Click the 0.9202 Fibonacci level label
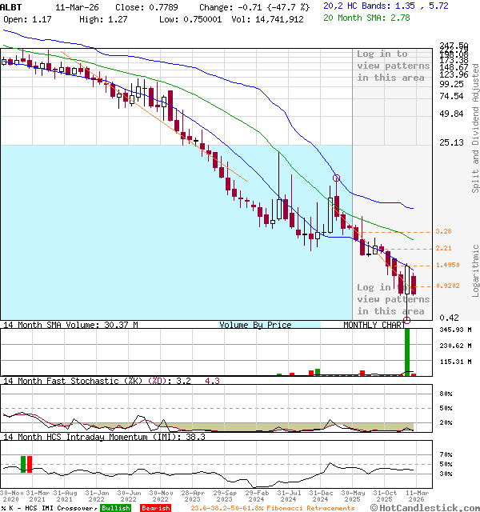The width and height of the screenshot is (480, 512). 446,286
